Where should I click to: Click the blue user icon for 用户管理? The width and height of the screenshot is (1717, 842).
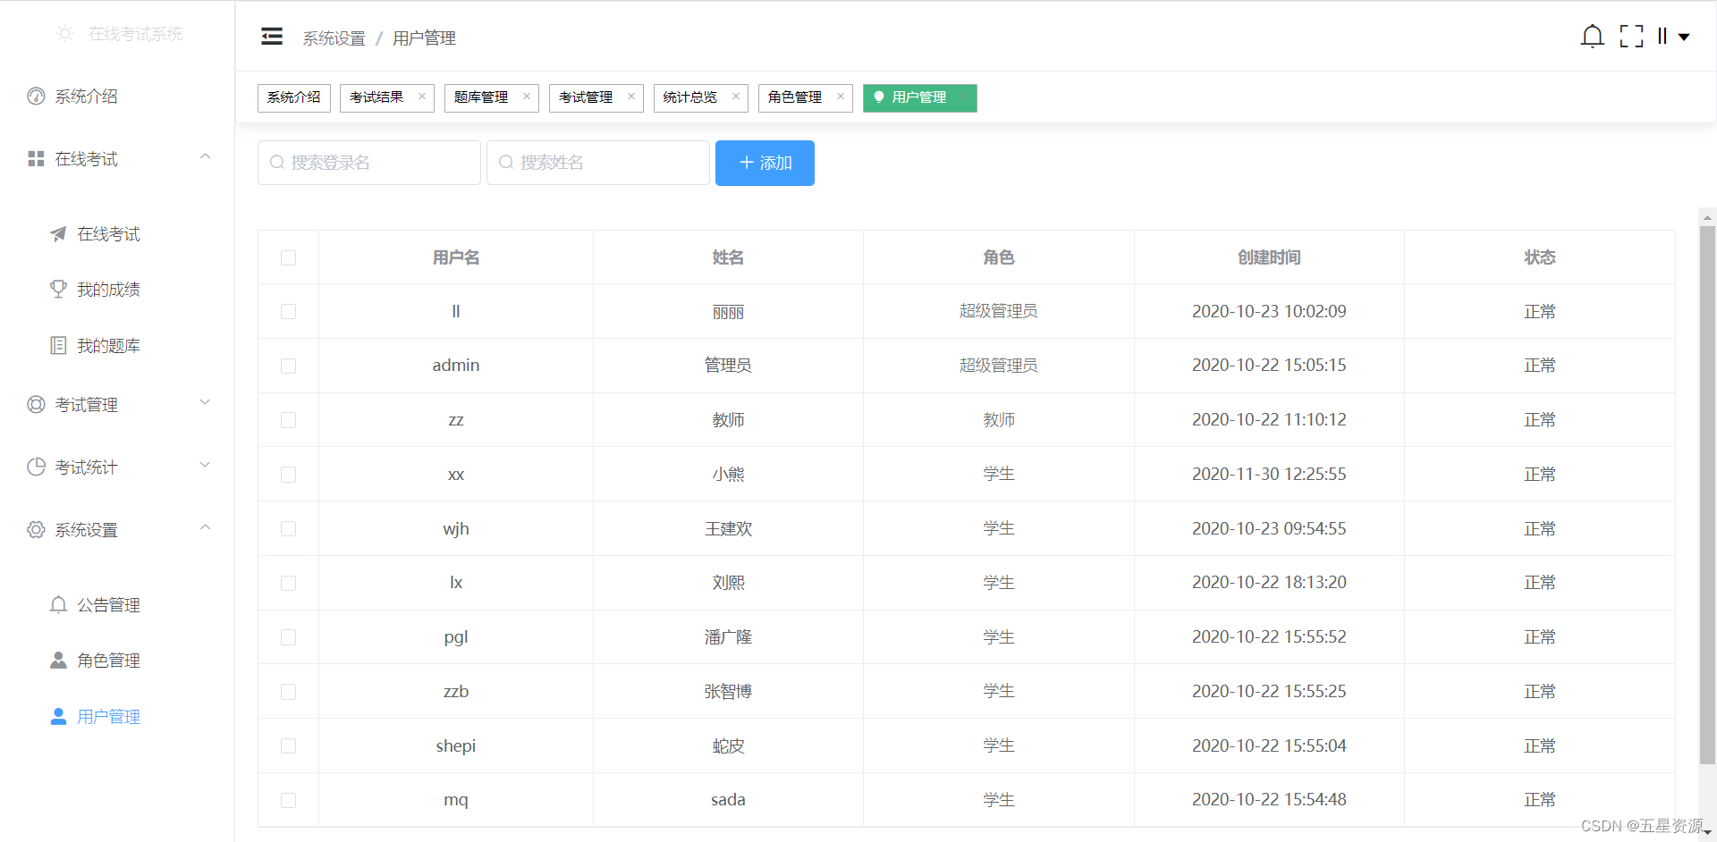click(x=58, y=717)
